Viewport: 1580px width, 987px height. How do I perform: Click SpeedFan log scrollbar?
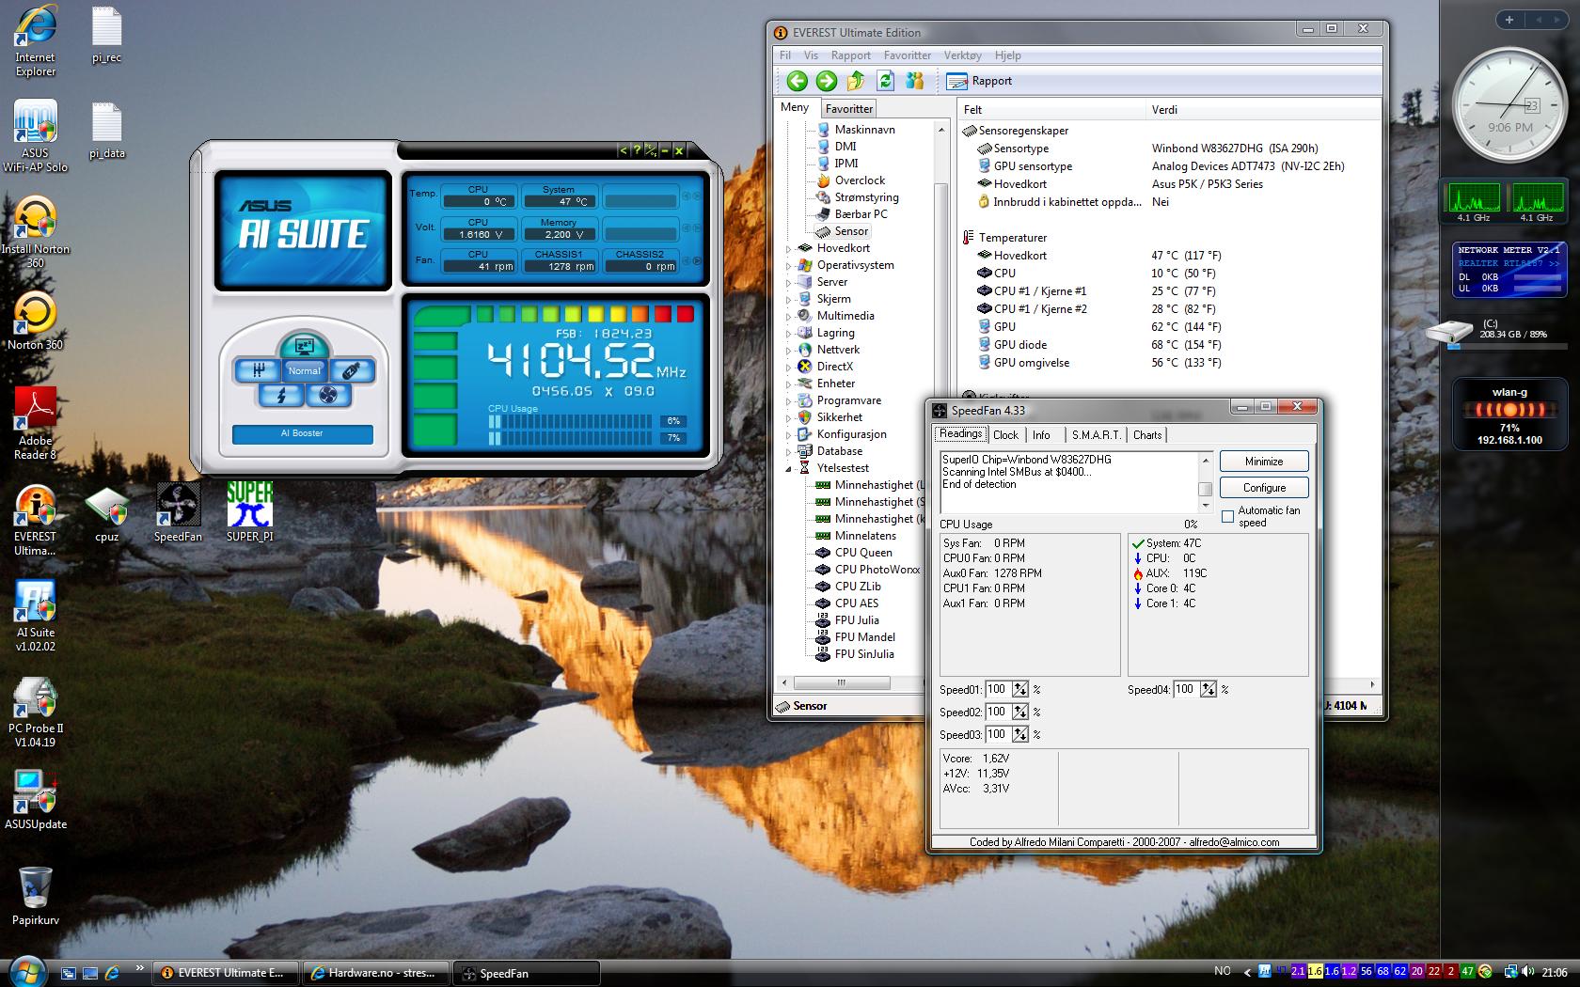1205,482
